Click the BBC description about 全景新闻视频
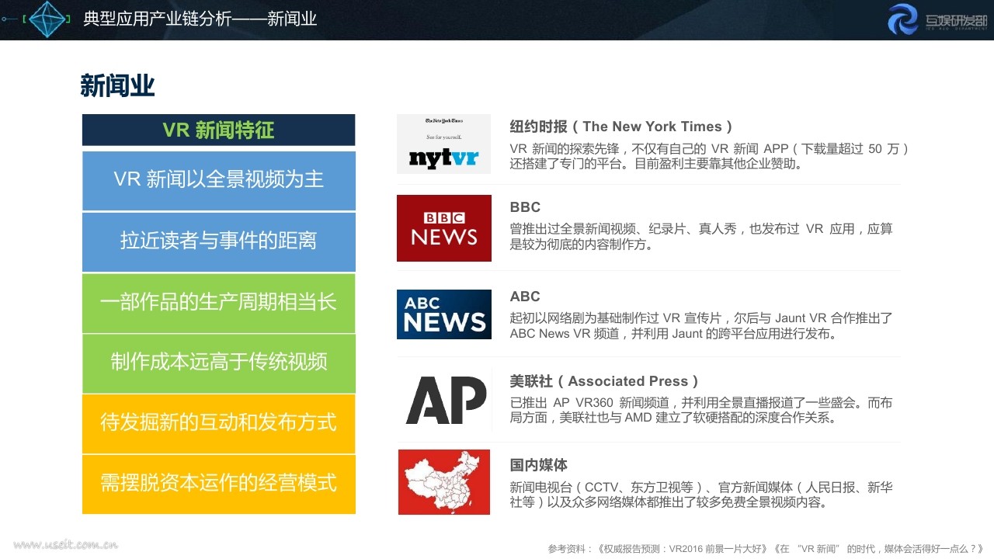Viewport: 994px width, 559px height. point(701,237)
